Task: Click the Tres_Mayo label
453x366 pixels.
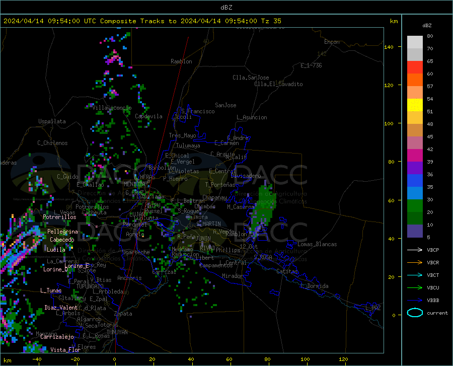Action: pos(182,135)
